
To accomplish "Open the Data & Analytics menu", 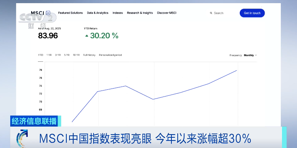I will [98, 13].
